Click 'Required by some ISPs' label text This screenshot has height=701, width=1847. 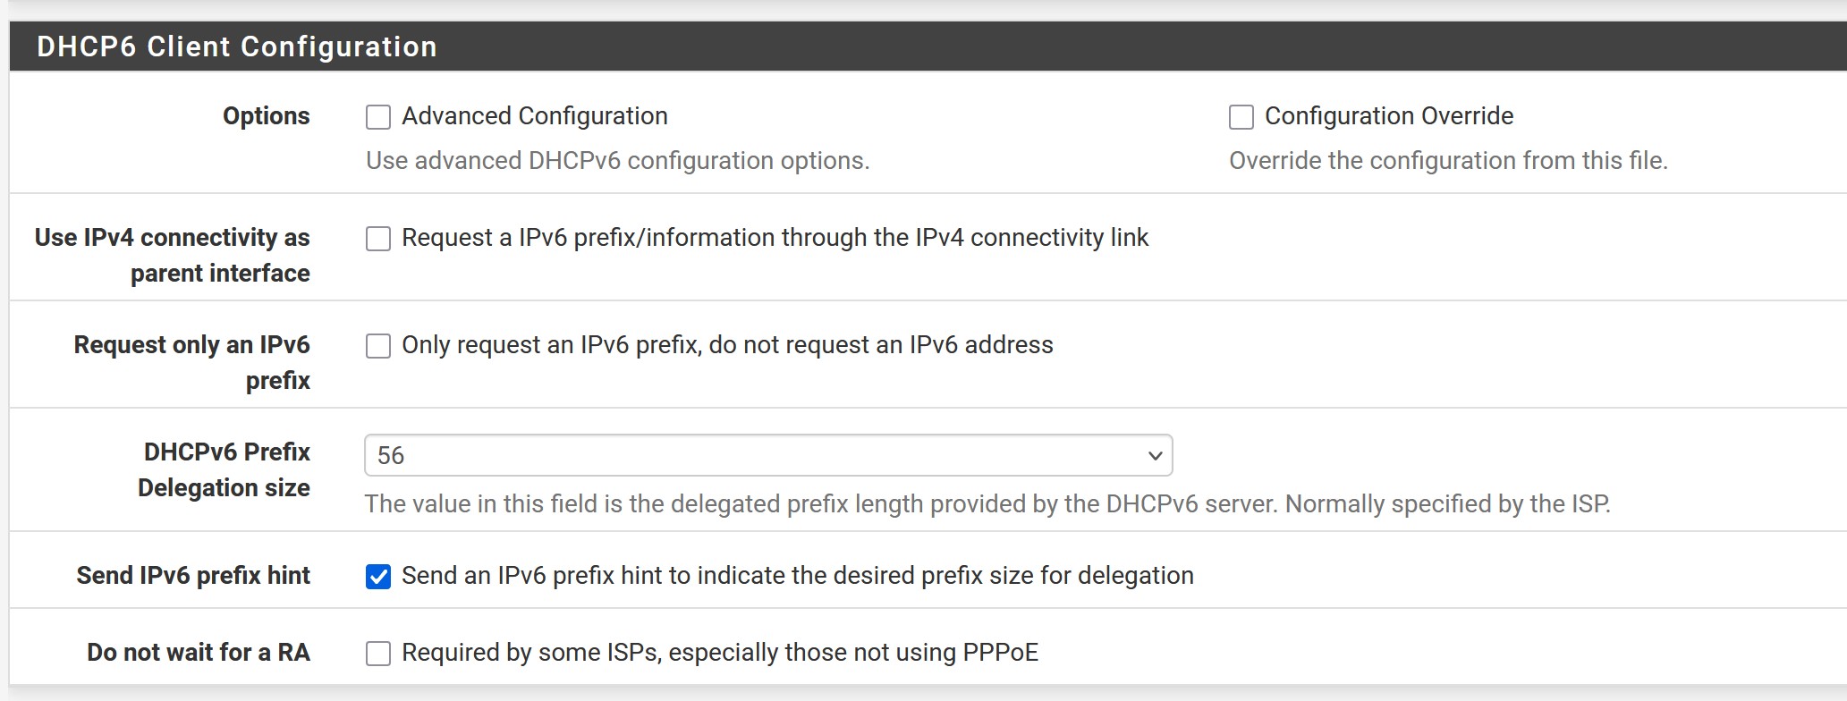point(719,653)
